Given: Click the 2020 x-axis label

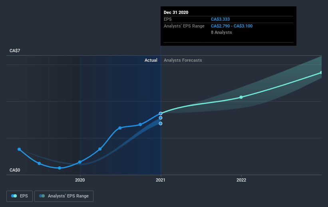Looking at the screenshot, I should [80, 180].
